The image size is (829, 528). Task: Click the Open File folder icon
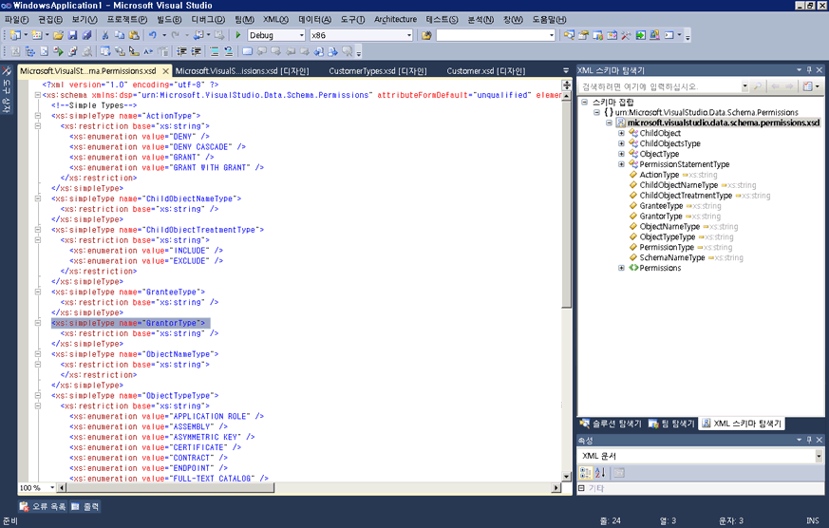pyautogui.click(x=58, y=35)
